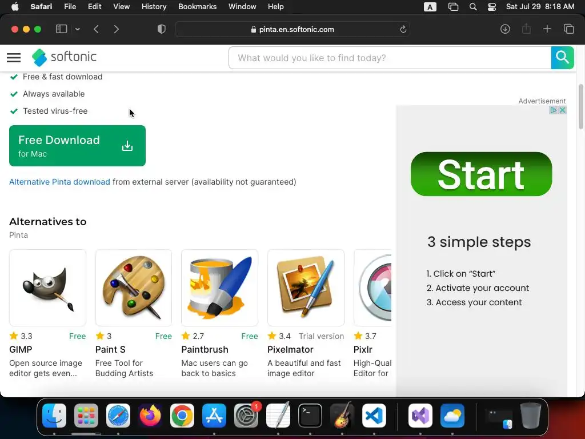Viewport: 585px width, 439px height.
Task: Click the Paintbrush title link
Action: [x=205, y=349]
